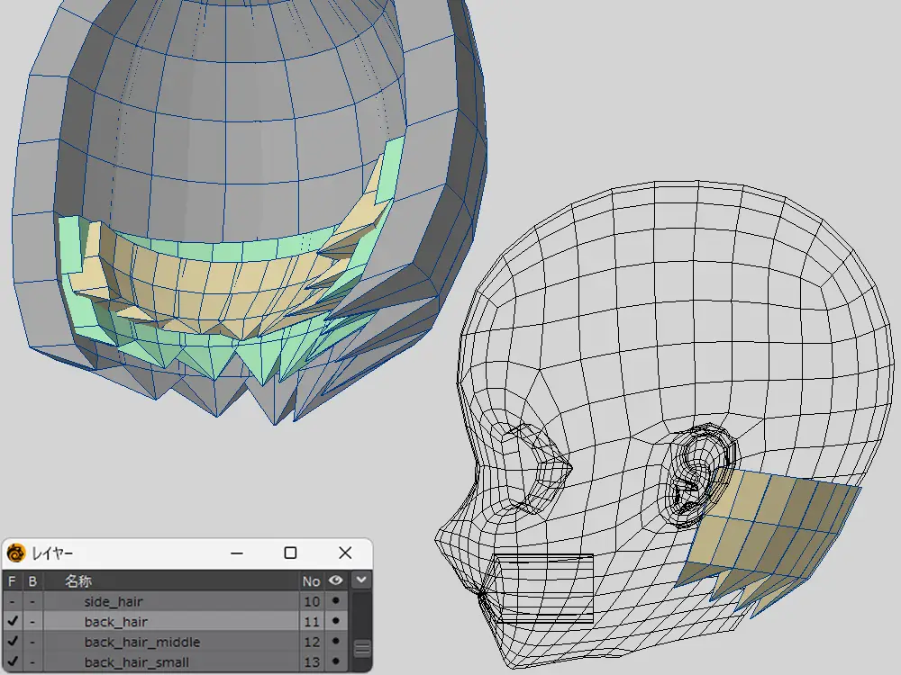Select the back_hair_small layer row

pyautogui.click(x=136, y=663)
